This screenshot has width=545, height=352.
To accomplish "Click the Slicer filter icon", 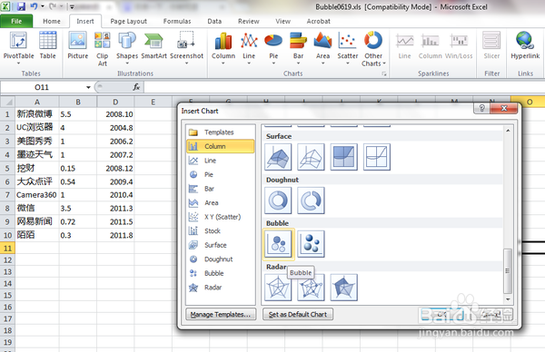I will coord(491,45).
